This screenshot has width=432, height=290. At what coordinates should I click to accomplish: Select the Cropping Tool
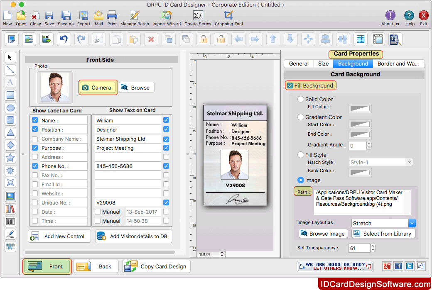229,18
